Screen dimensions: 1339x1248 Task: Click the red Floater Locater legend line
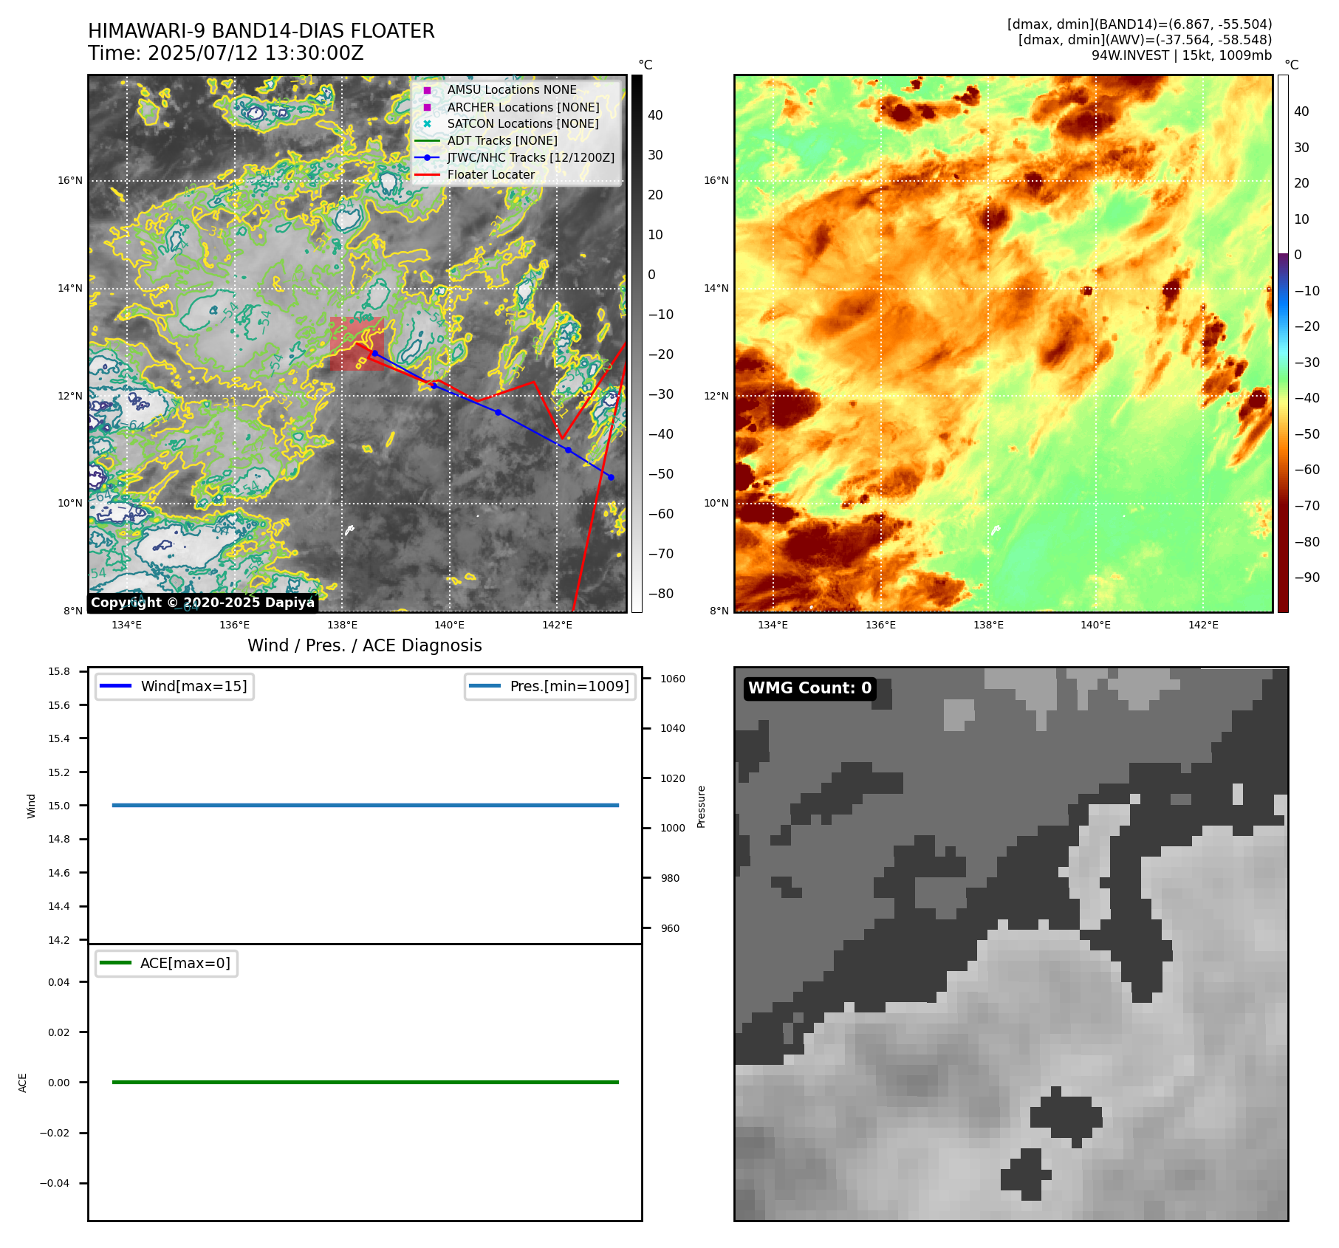point(427,175)
